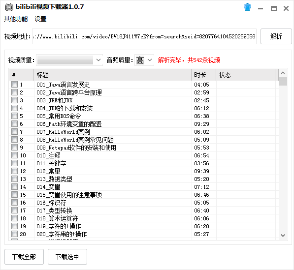Click the bilibili TV app icon

[9, 7]
